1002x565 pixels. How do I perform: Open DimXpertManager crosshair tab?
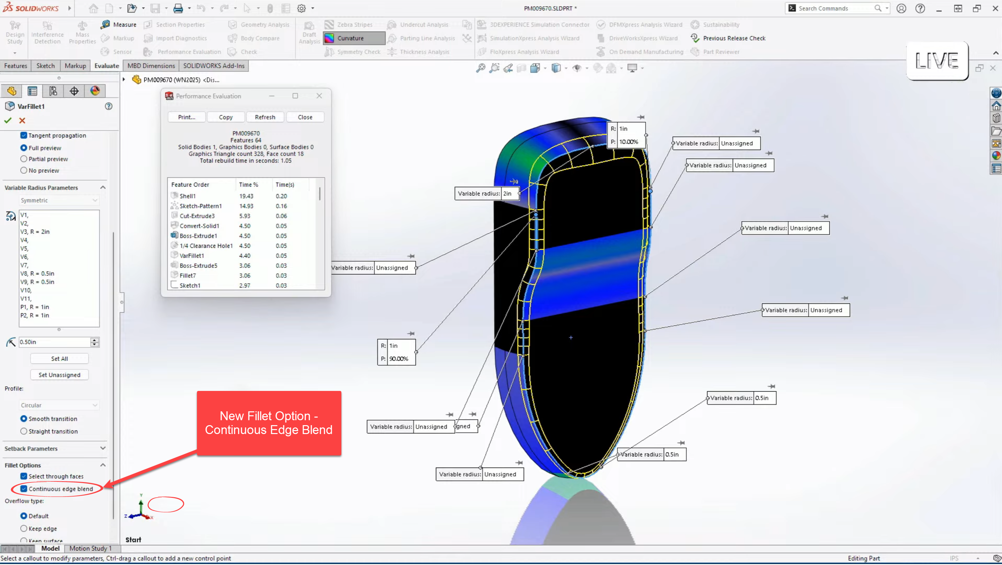coord(74,91)
